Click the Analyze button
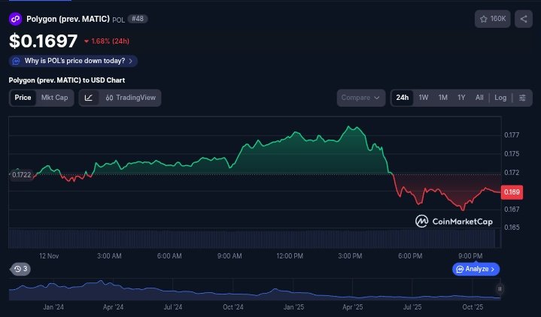Viewport: 541px width, 317px height. point(476,269)
